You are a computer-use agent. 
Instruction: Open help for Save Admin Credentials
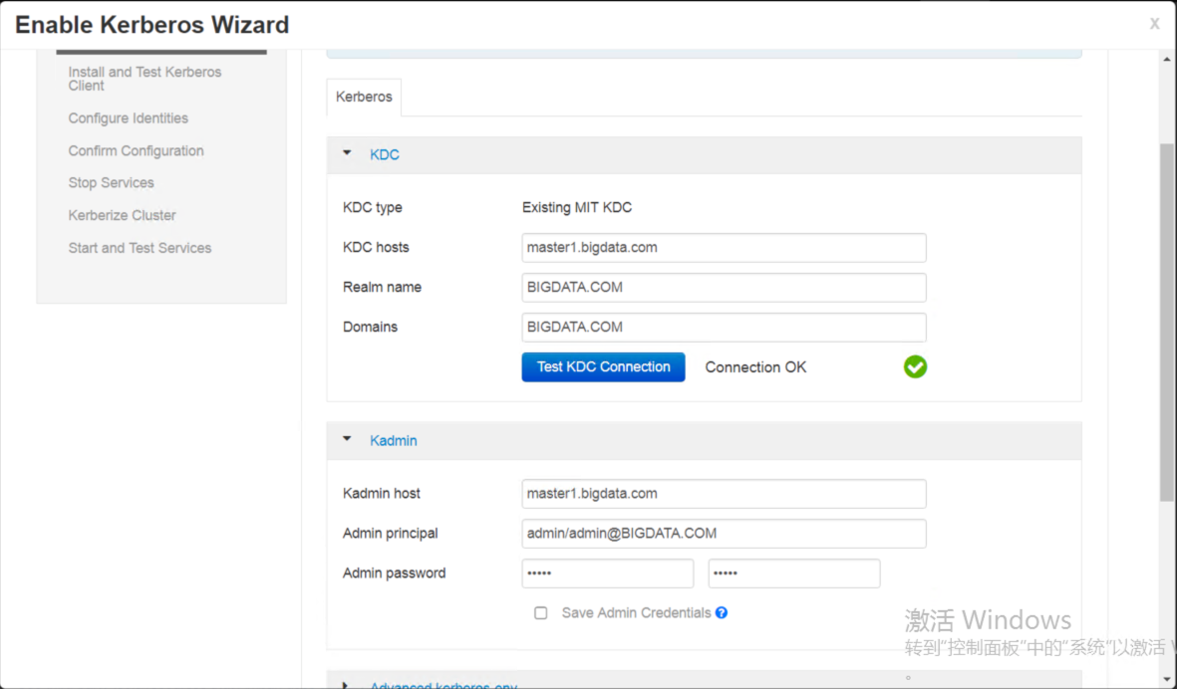(x=722, y=612)
